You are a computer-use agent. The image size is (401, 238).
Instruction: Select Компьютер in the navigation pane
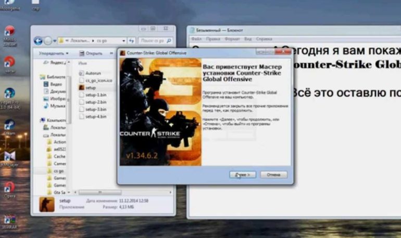click(53, 120)
